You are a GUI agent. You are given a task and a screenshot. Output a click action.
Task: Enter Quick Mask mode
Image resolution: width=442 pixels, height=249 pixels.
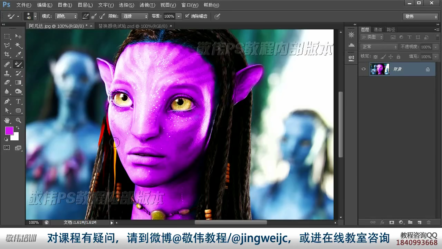[x=7, y=148]
